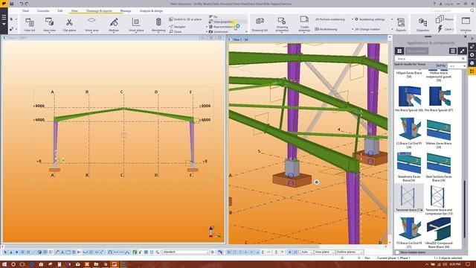The height and width of the screenshot is (268, 476).
Task: Open the side pane Applications & components icon
Action: (472, 71)
